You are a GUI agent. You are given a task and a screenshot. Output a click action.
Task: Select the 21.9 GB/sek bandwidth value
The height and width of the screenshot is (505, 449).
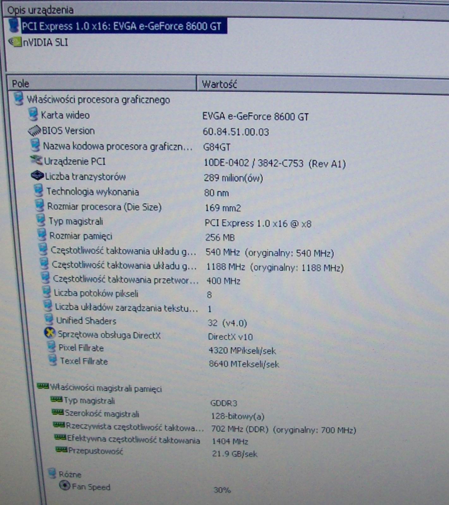click(x=235, y=454)
